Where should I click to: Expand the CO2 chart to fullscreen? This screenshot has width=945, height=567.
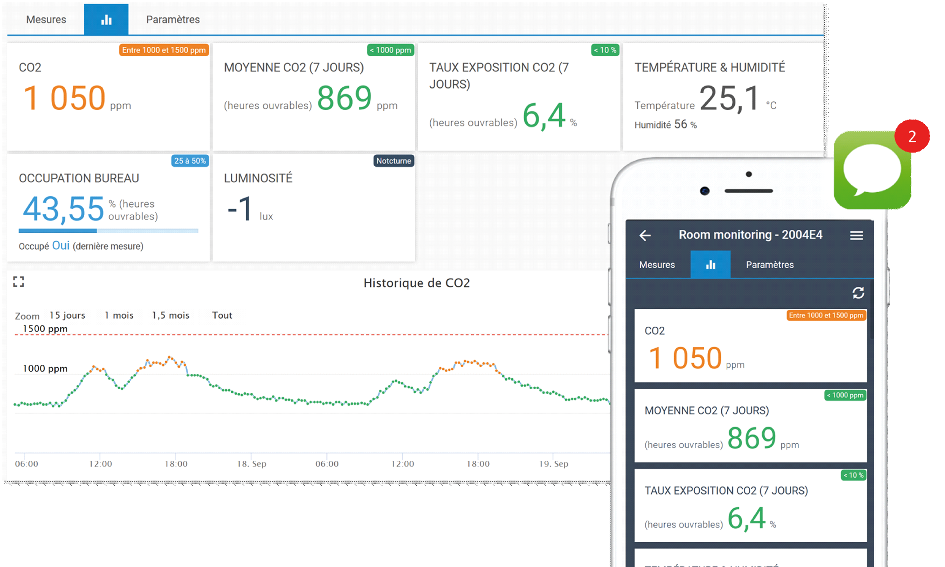[x=18, y=282]
